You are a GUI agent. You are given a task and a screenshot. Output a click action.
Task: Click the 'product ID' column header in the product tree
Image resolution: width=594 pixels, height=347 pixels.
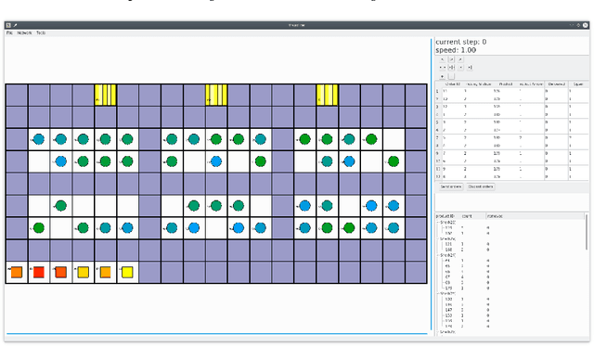click(x=445, y=216)
